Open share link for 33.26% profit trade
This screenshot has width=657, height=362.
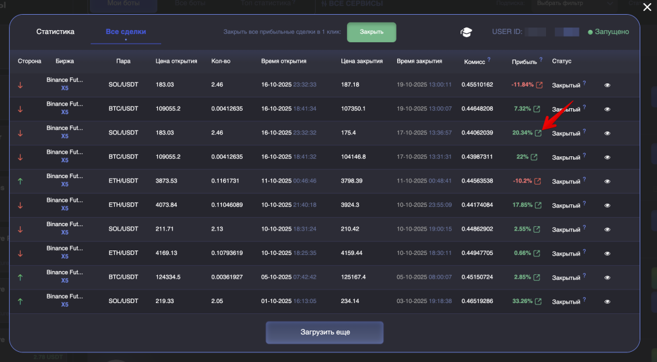click(x=538, y=302)
